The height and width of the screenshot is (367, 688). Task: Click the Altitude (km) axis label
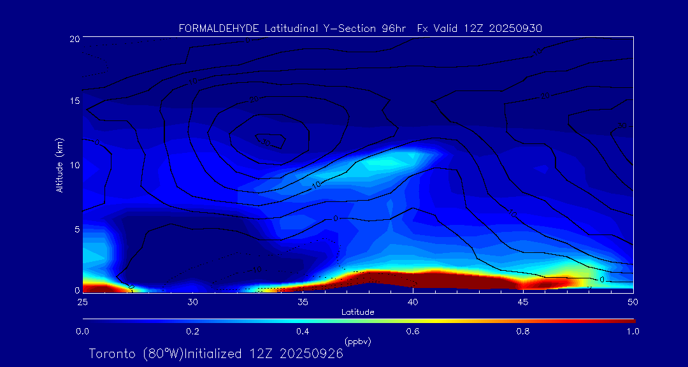[59, 164]
